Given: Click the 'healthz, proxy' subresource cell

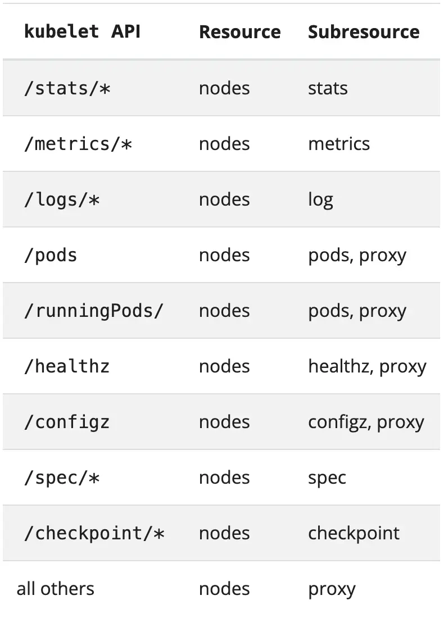Looking at the screenshot, I should point(367,366).
